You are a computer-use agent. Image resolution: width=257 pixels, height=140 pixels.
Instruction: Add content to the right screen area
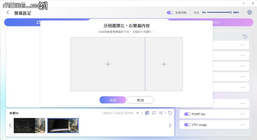point(164,64)
